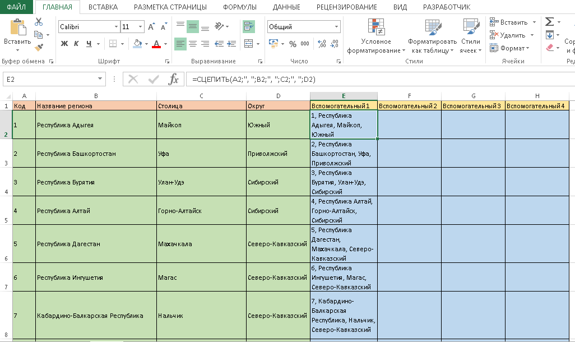Screen dimensions: 575x342
Task: Switch to the РЕЦЕНЗИРОВАНИЕ tab
Action: tap(346, 7)
